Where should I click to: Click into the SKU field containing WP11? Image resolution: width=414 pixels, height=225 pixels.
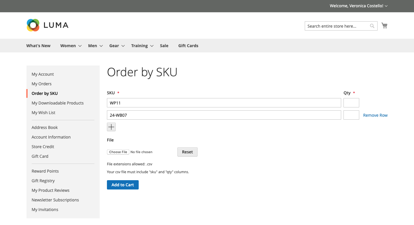[x=224, y=102]
